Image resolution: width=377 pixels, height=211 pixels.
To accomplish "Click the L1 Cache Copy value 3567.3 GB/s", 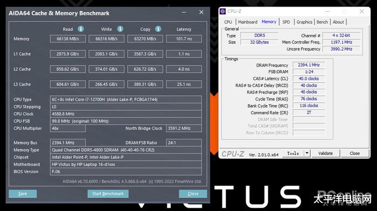I will 145,54.
